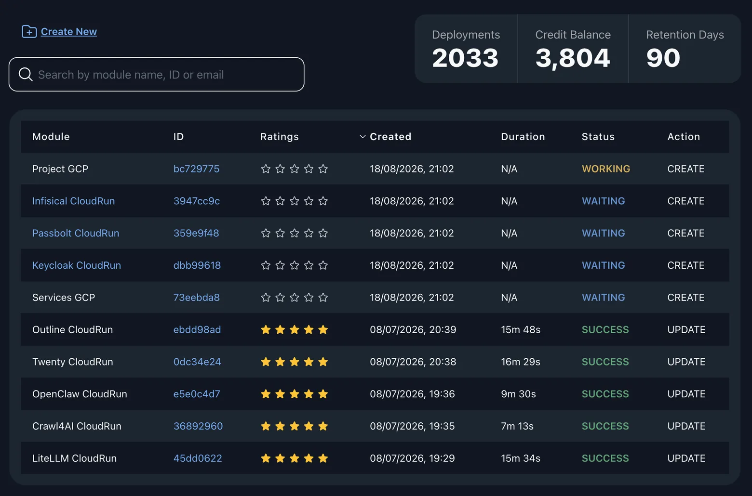Click UPDATE action for LiteLLM CloudRun

point(686,458)
